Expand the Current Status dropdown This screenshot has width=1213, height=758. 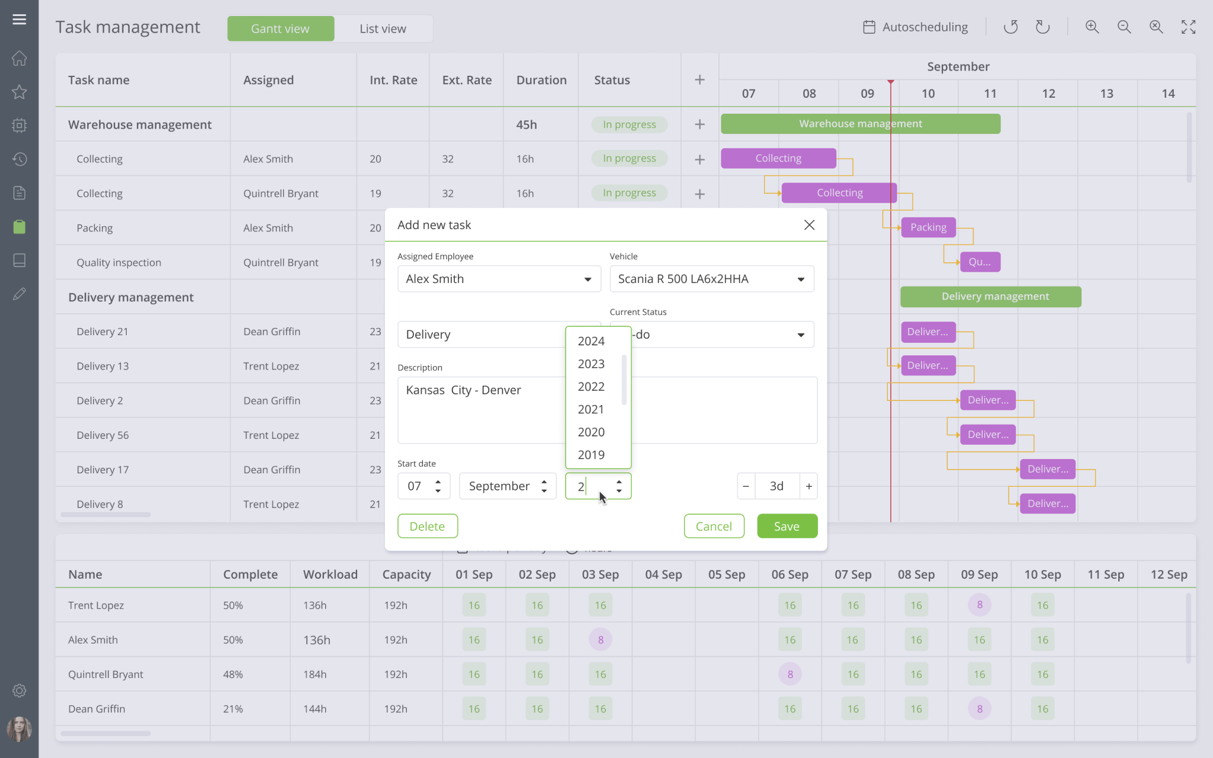tap(801, 335)
